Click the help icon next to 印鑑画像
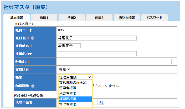Screen dimensions: 185x109 pyautogui.click(x=33, y=86)
